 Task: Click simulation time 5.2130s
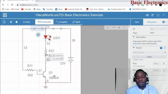pyautogui.click(x=26, y=22)
